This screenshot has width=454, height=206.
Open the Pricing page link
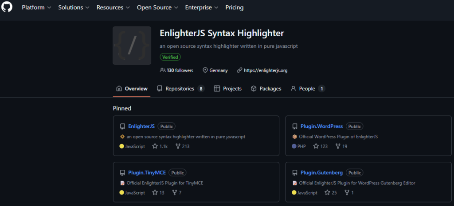234,8
